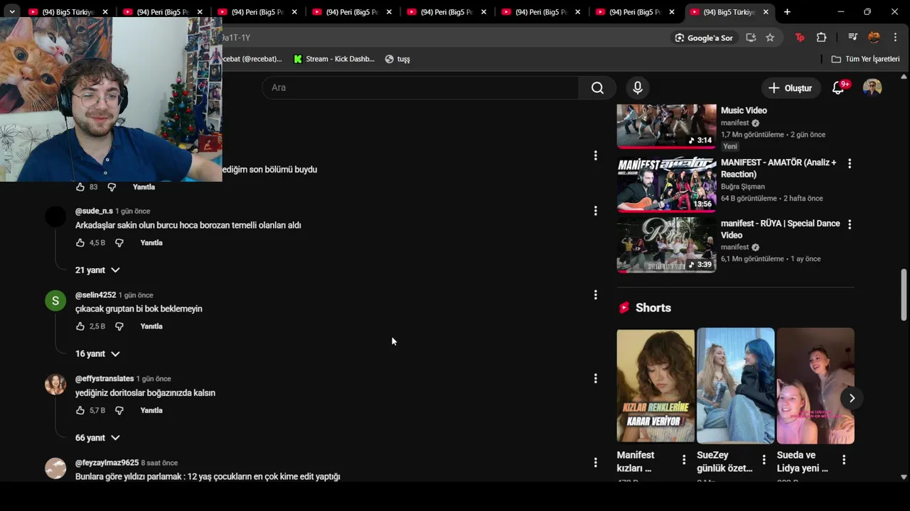Viewport: 910px width, 511px height.
Task: Open @selin4252 channel link
Action: pos(95,295)
